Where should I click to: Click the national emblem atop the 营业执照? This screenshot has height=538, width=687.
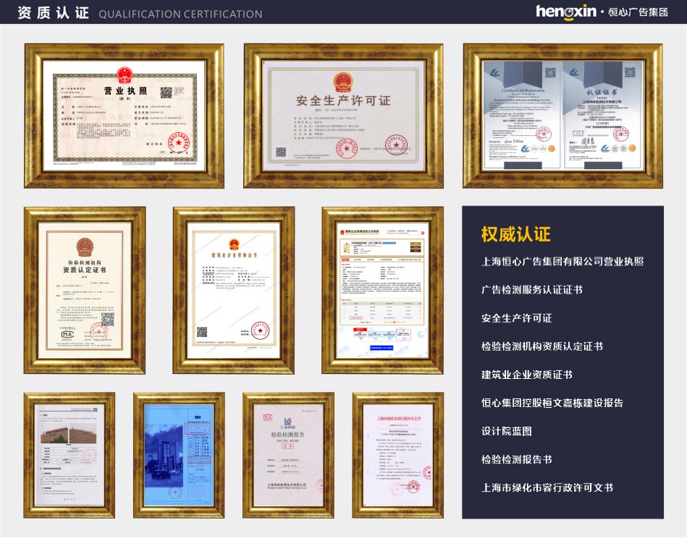125,72
